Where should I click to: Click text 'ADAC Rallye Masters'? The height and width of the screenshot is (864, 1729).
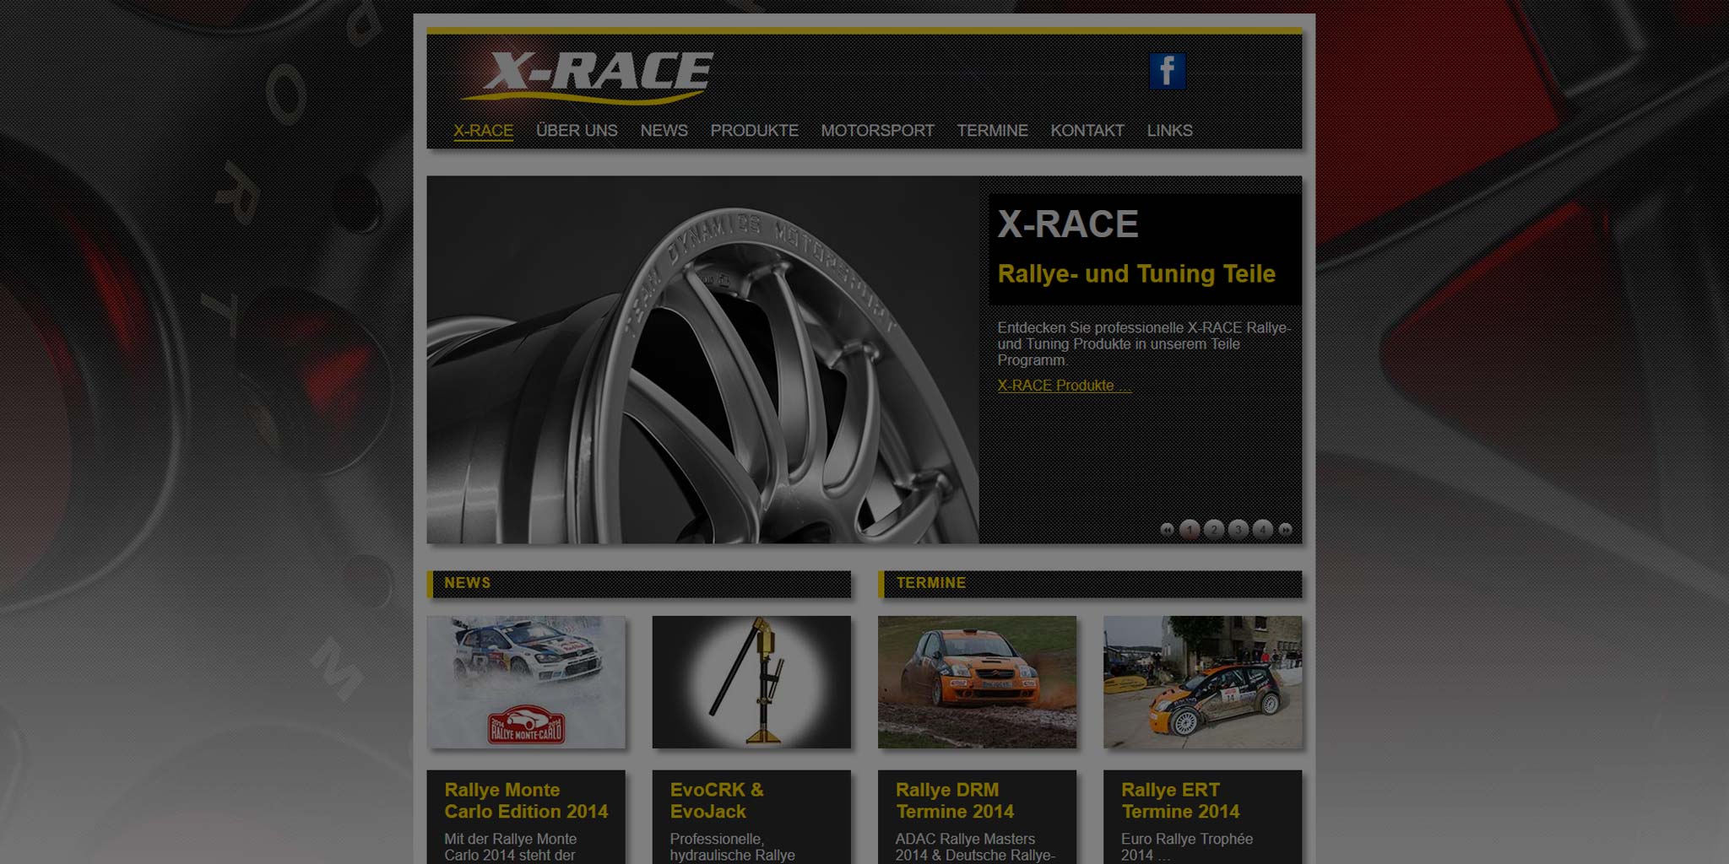coord(965,839)
